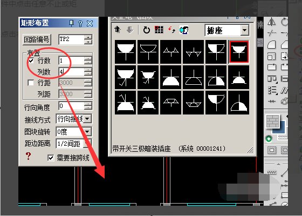
Task: Select the outline dome socket symbol
Action: [x=194, y=77]
